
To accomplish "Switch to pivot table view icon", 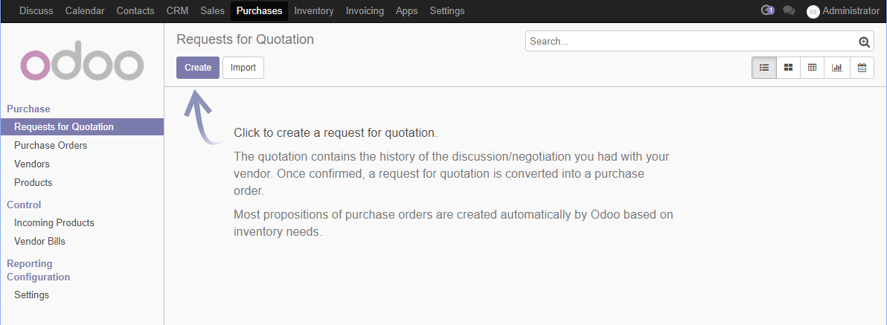I will (813, 68).
